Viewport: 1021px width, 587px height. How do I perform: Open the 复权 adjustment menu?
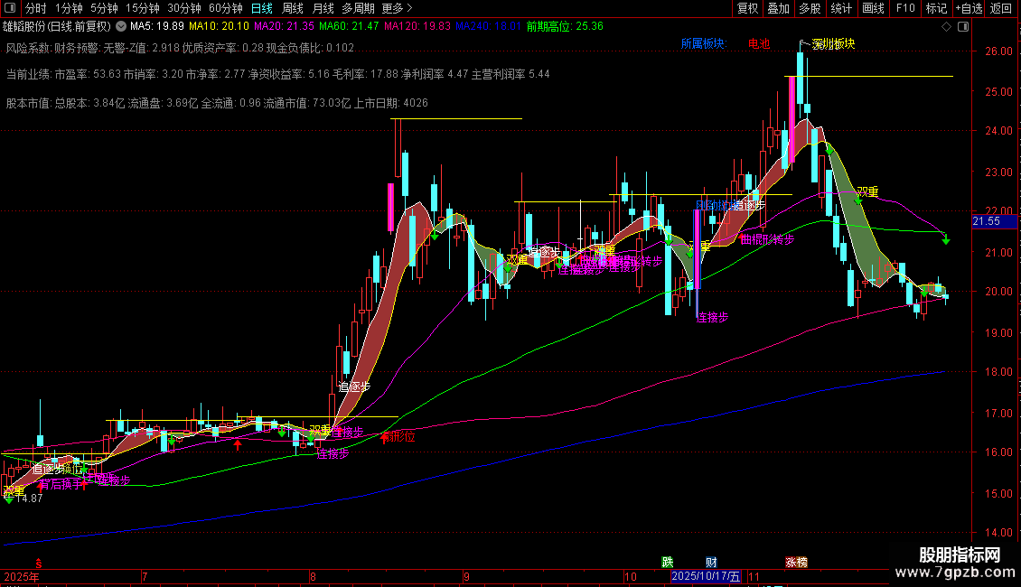click(x=747, y=8)
